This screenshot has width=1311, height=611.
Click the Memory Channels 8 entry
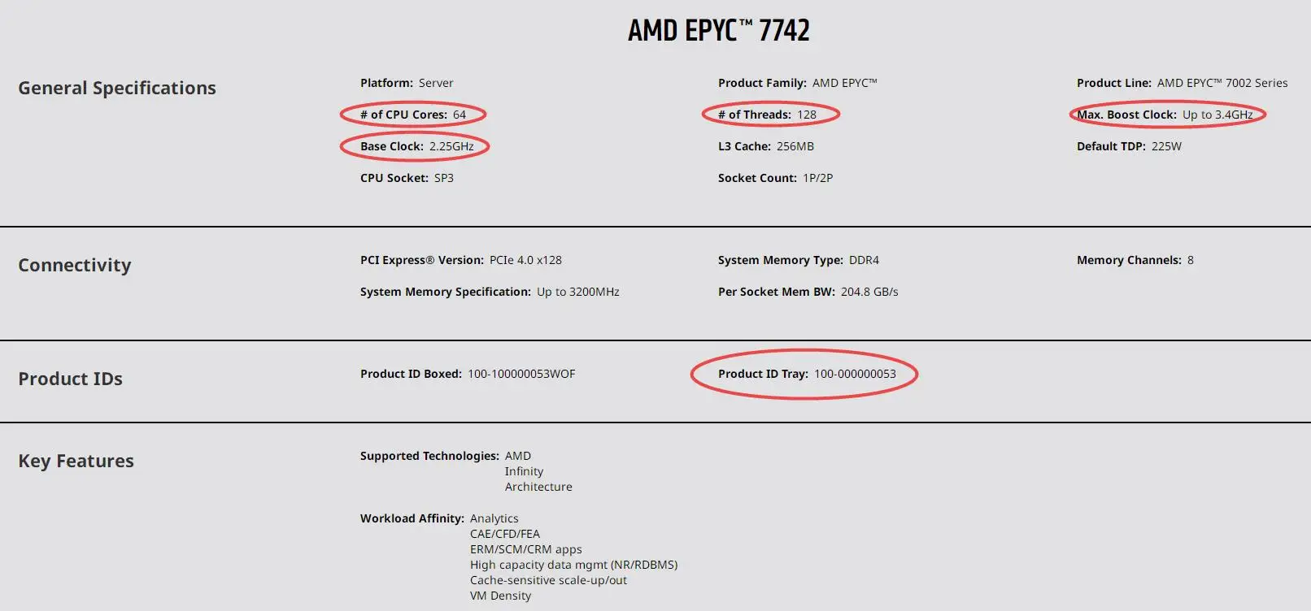click(1135, 260)
